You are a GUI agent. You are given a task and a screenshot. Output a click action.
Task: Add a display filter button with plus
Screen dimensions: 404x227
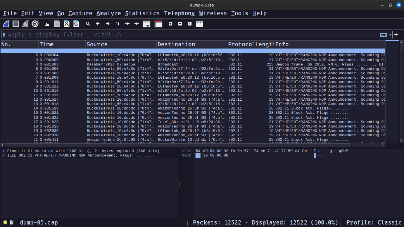click(396, 34)
